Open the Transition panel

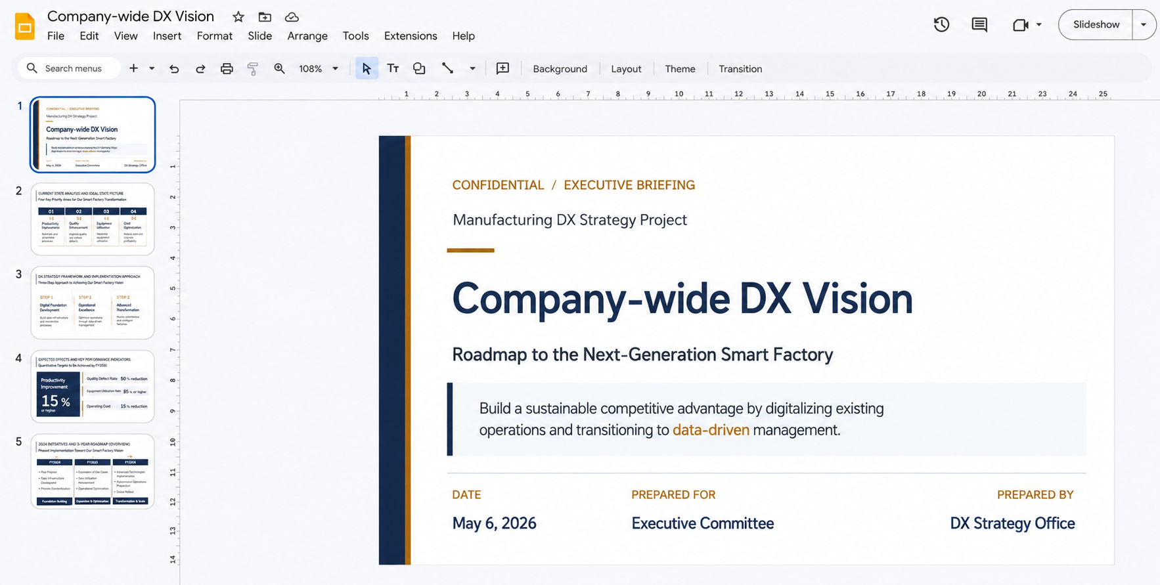coord(740,68)
